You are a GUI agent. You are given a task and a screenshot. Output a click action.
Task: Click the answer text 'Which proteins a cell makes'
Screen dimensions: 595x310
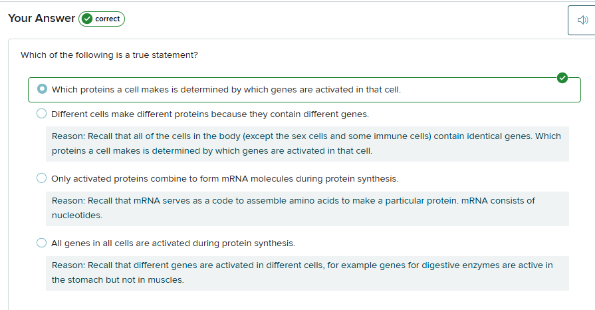(x=226, y=89)
